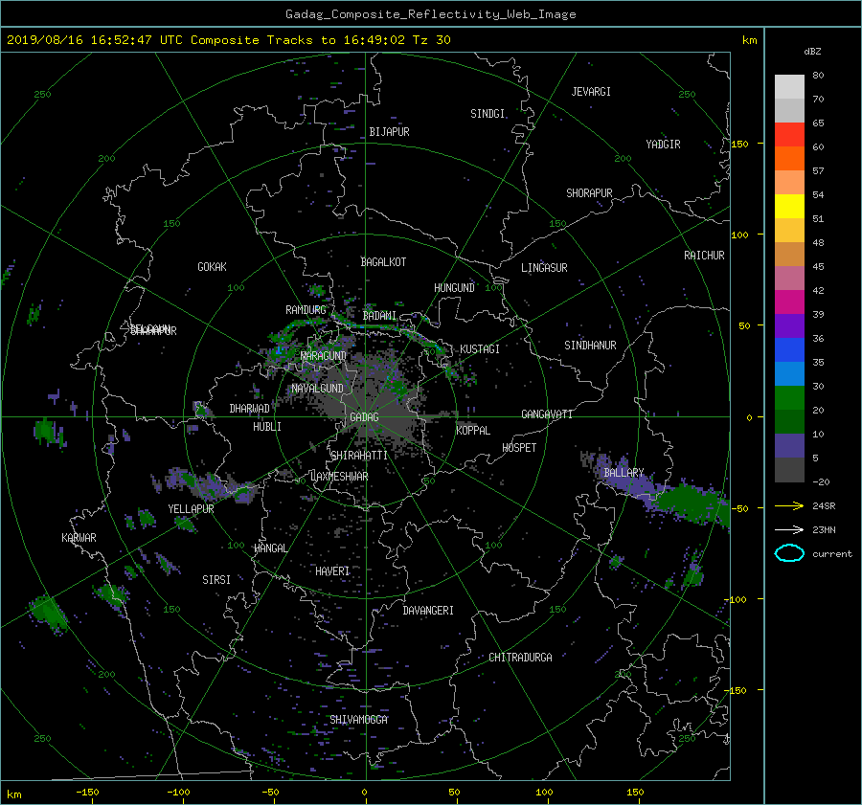The width and height of the screenshot is (862, 805).
Task: Click the JEVARGI city label
Action: (591, 92)
